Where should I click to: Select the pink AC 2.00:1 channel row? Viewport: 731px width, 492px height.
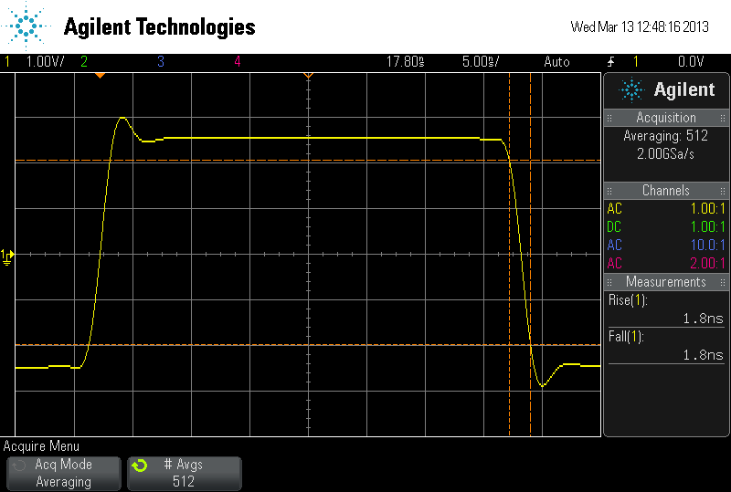coord(666,263)
